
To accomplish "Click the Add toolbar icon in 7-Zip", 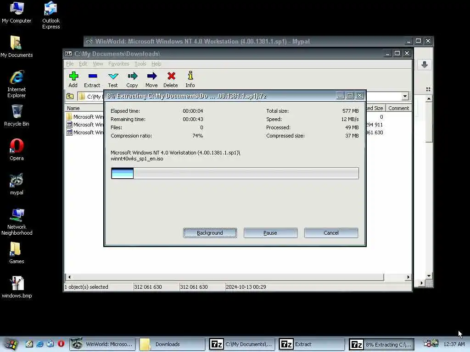I will (73, 79).
